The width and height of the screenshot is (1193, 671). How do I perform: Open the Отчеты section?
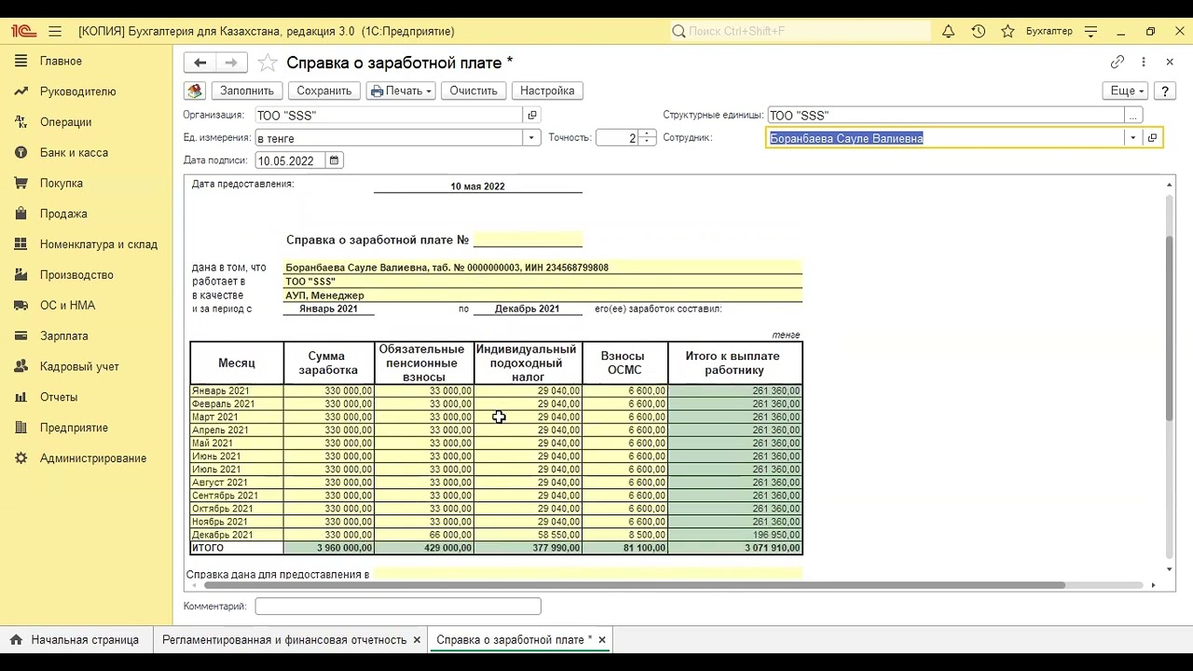tap(59, 397)
